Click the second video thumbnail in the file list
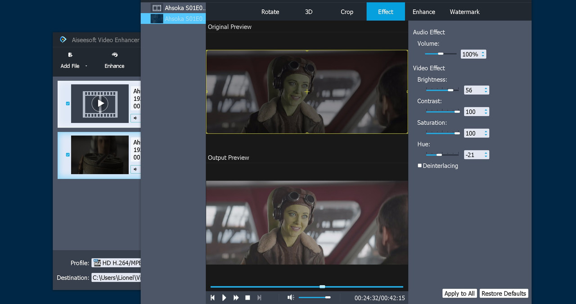The height and width of the screenshot is (304, 576). pos(100,154)
